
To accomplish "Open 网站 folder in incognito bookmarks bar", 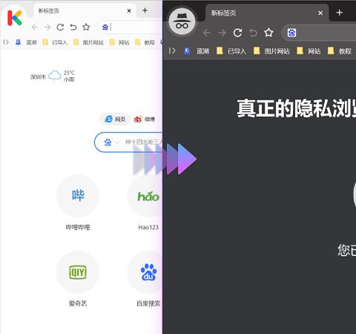I will (309, 51).
